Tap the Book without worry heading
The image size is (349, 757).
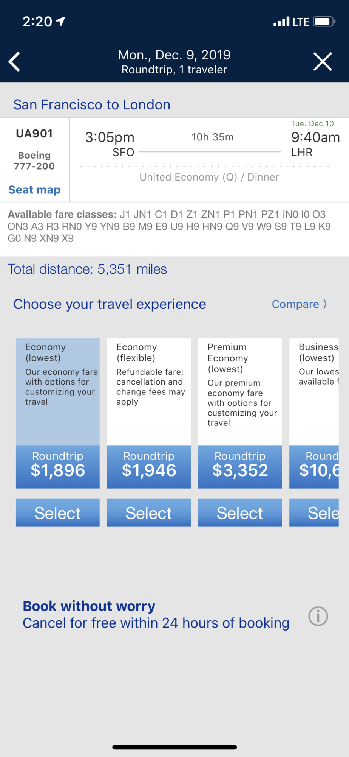pyautogui.click(x=89, y=606)
